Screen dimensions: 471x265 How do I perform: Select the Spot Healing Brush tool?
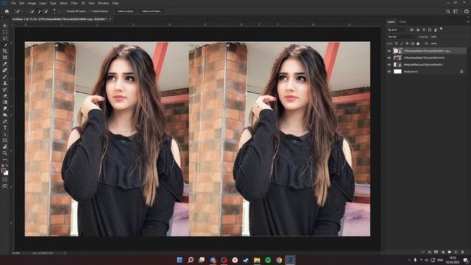5,70
